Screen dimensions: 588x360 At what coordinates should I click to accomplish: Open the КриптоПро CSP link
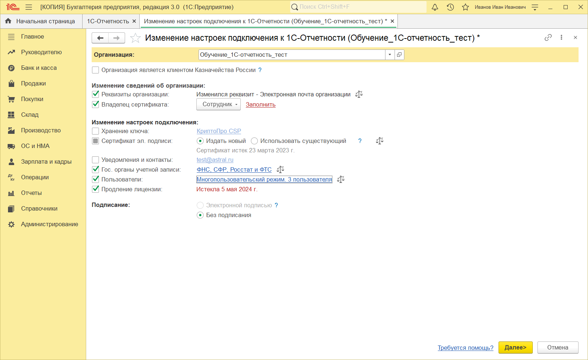pyautogui.click(x=219, y=131)
